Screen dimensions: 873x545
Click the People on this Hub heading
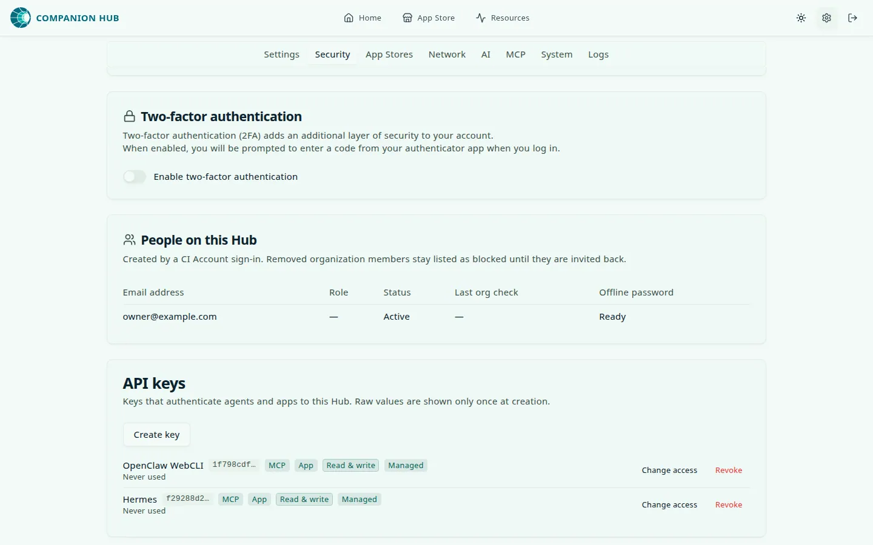click(199, 240)
